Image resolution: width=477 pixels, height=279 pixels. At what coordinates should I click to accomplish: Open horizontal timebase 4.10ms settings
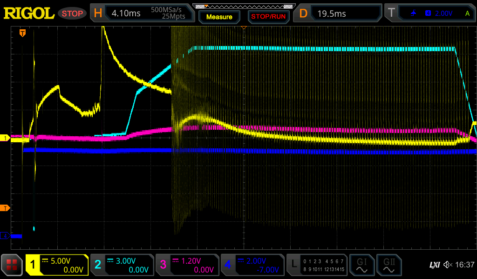click(x=142, y=13)
